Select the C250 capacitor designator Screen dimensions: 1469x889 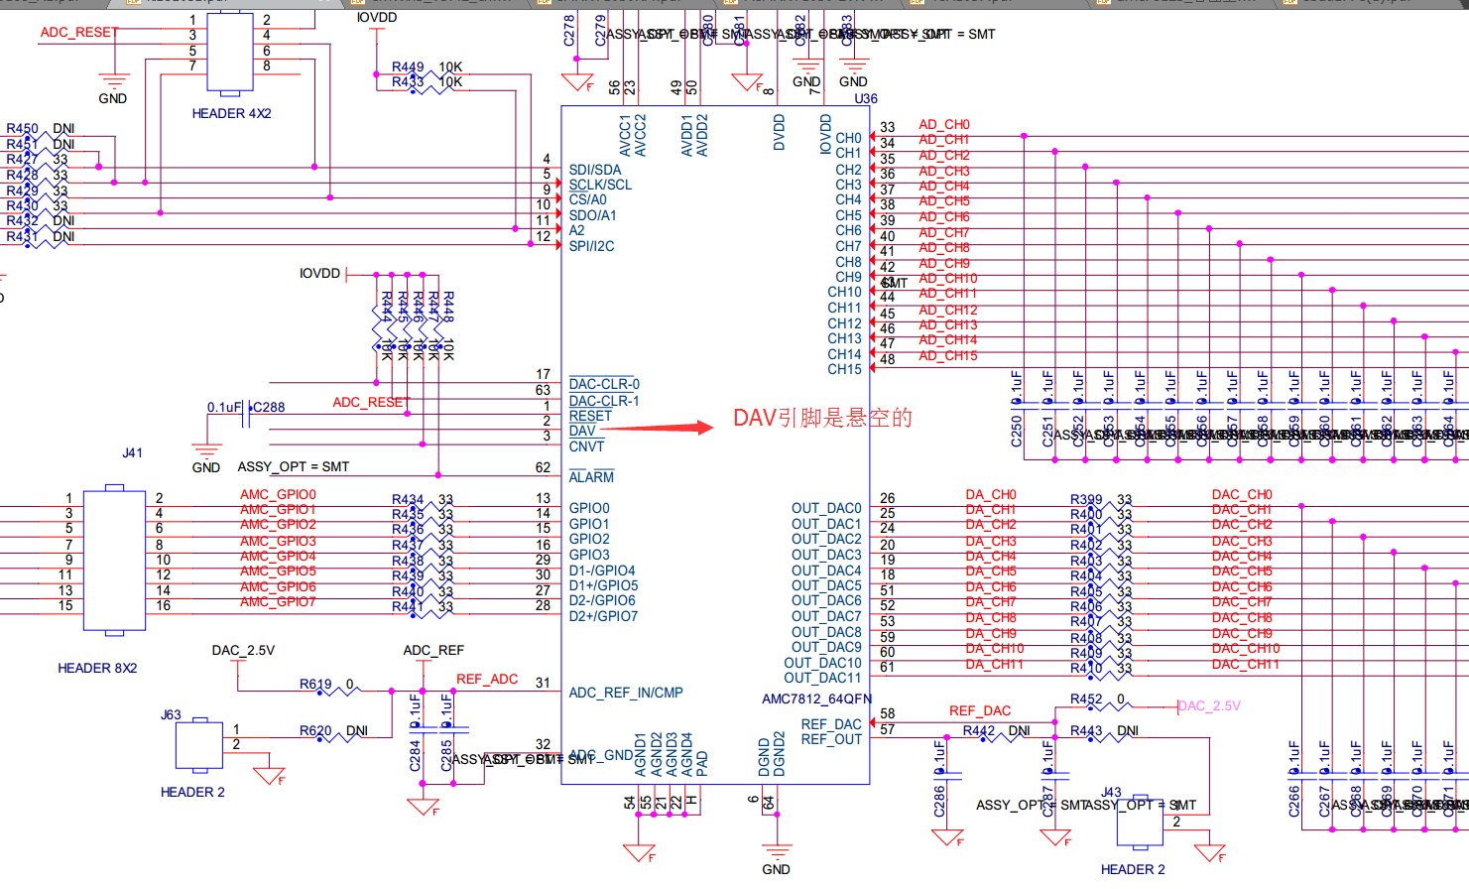click(1017, 431)
